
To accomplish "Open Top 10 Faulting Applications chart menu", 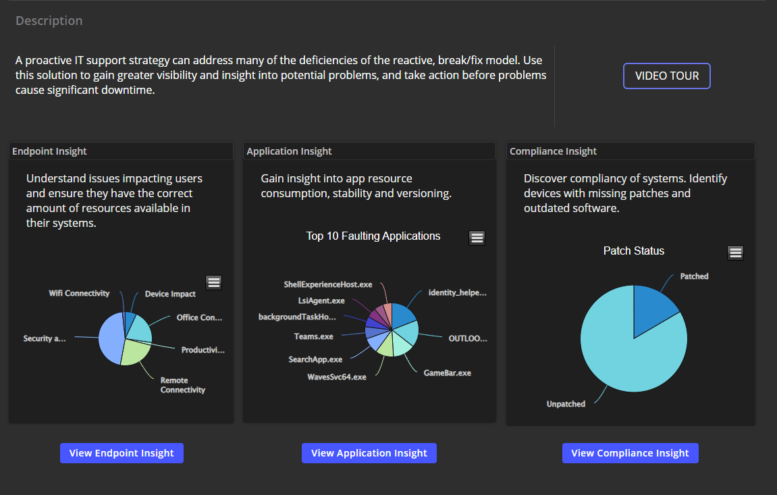I will pos(477,238).
